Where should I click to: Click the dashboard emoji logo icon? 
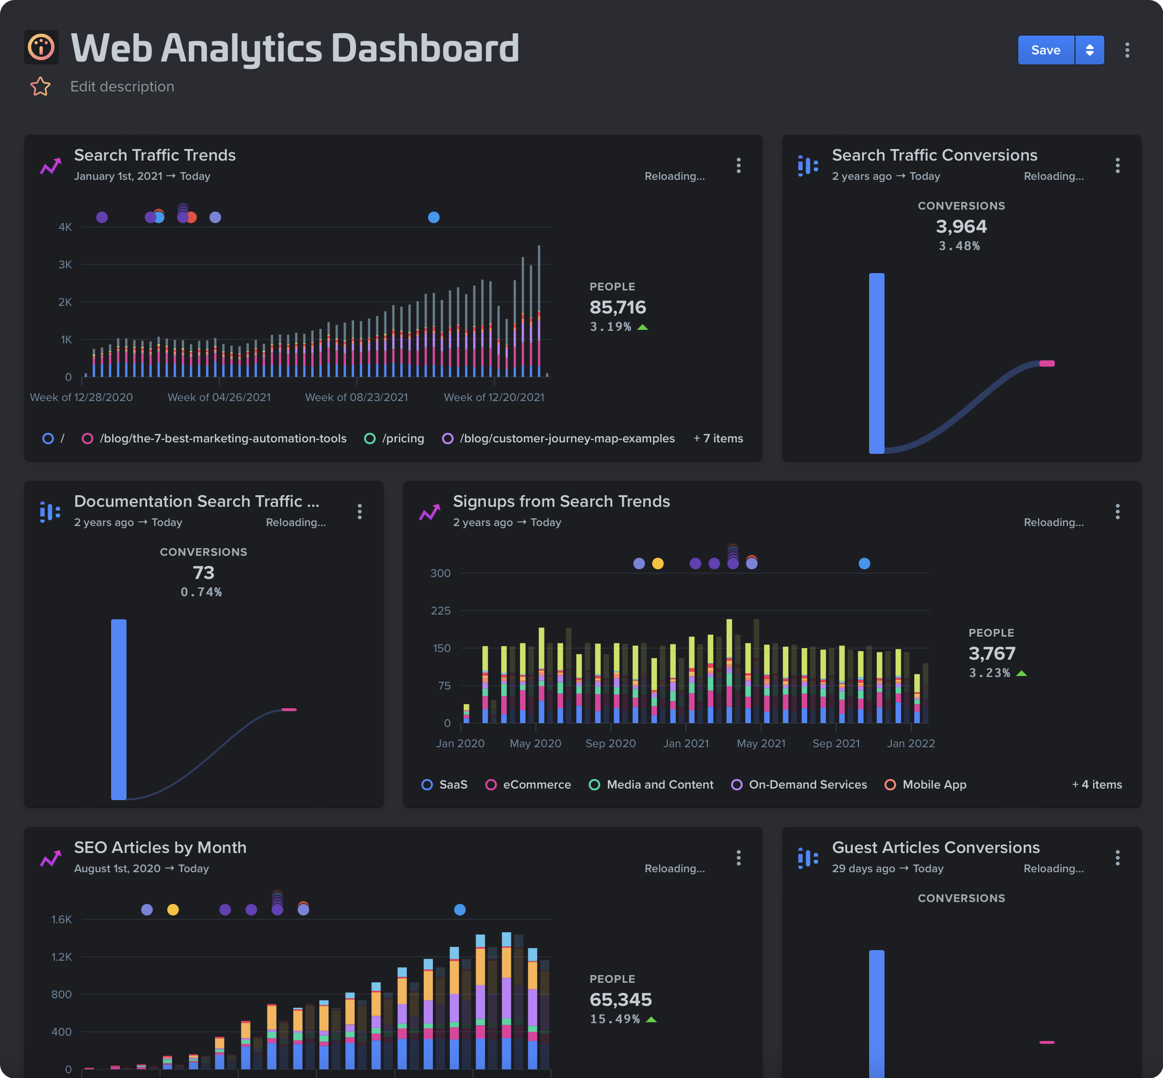(41, 47)
